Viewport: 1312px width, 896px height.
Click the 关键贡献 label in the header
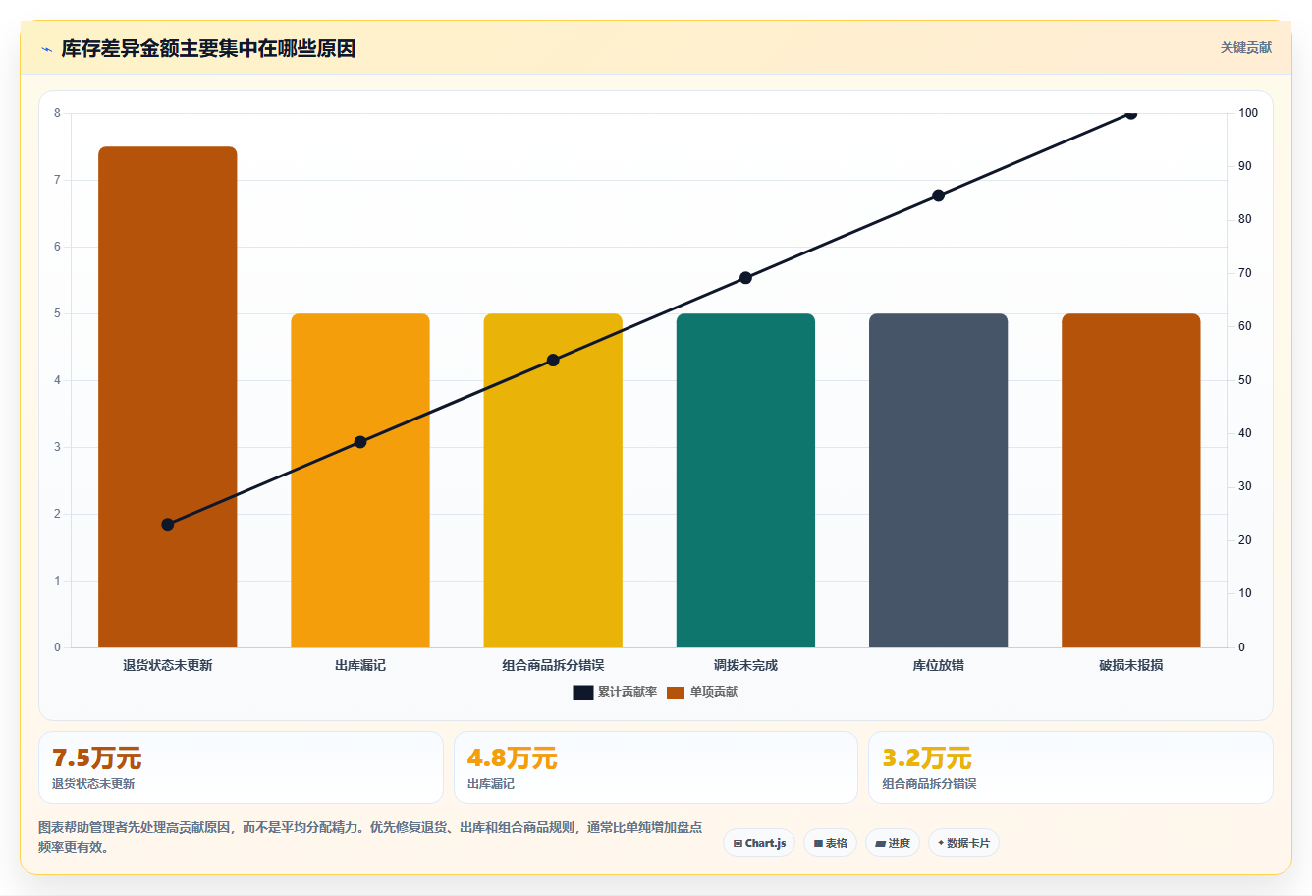pyautogui.click(x=1245, y=47)
